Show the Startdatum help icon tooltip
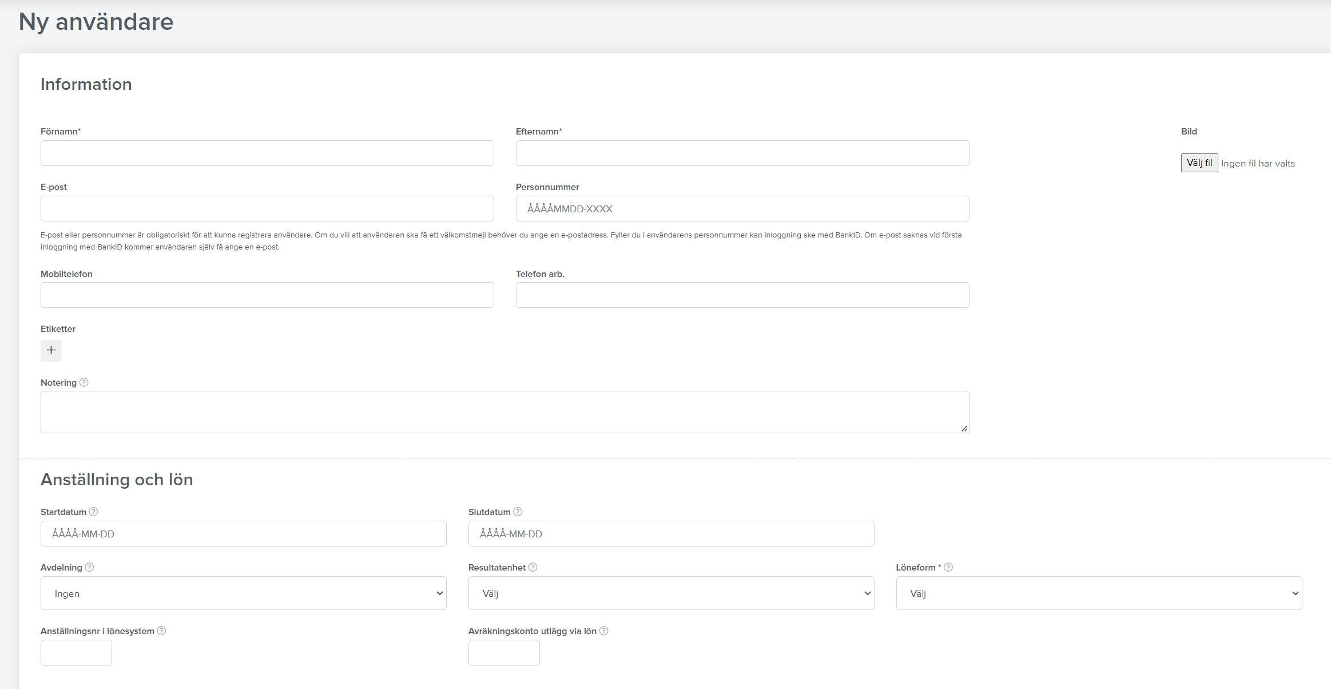The image size is (1331, 689). [94, 512]
